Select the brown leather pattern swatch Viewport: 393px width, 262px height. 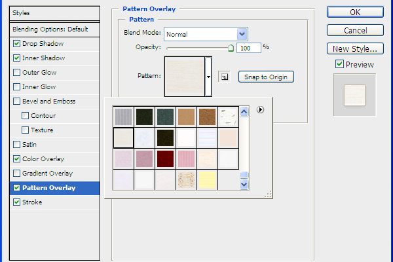pos(207,117)
